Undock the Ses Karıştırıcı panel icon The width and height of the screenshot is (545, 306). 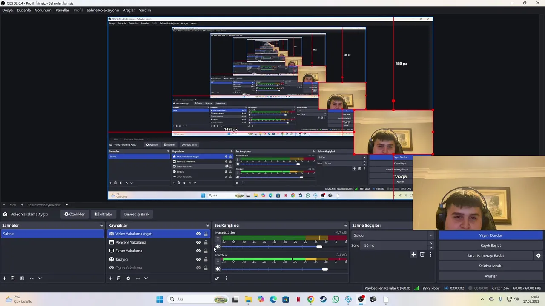tap(345, 225)
